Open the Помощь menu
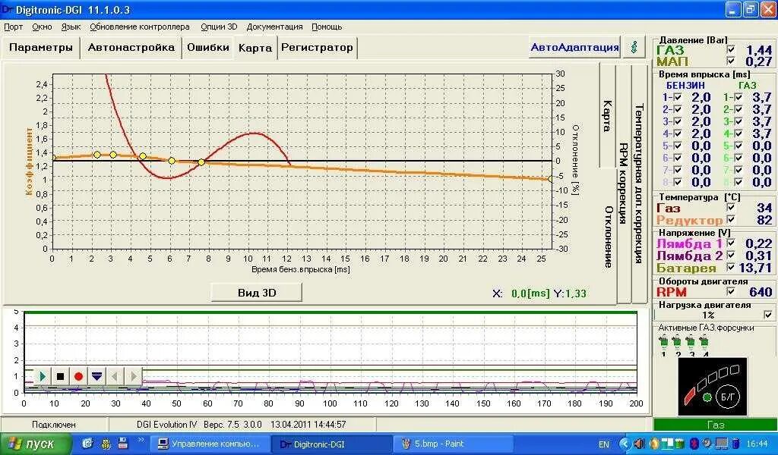This screenshot has height=455, width=778. [x=327, y=27]
